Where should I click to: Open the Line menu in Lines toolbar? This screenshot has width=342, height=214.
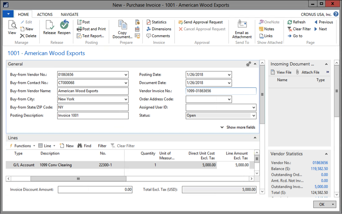click(47, 146)
